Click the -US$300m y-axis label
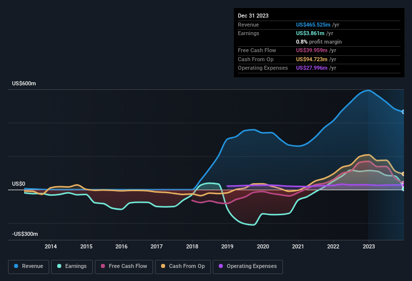Image resolution: width=412 pixels, height=281 pixels. click(25, 234)
